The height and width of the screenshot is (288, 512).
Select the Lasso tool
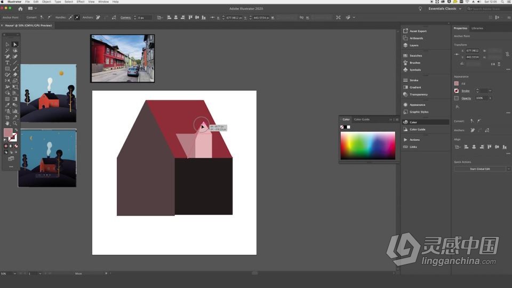tap(15, 51)
